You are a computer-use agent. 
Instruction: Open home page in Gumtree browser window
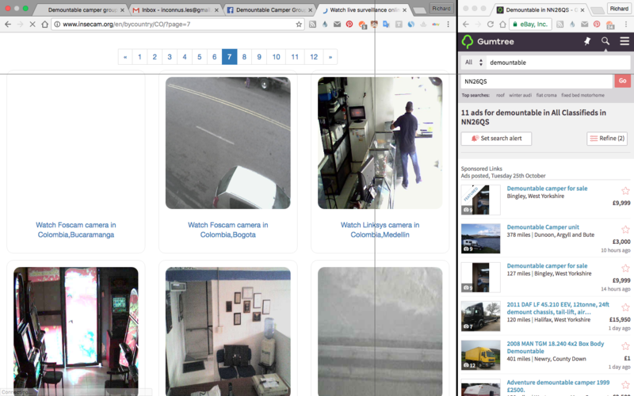pyautogui.click(x=502, y=25)
